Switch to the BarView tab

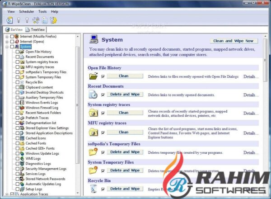[14, 29]
